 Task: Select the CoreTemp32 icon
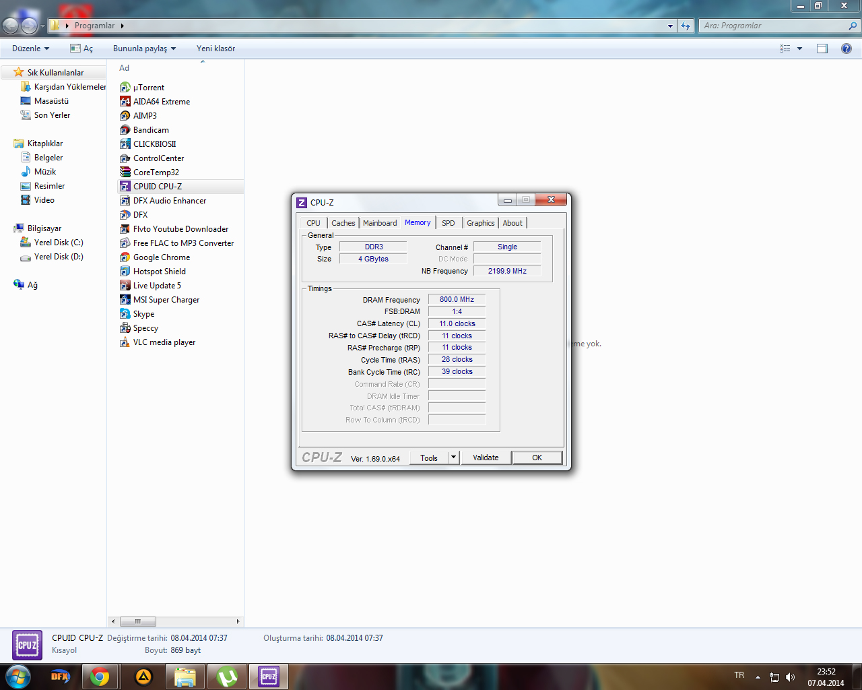pos(125,172)
